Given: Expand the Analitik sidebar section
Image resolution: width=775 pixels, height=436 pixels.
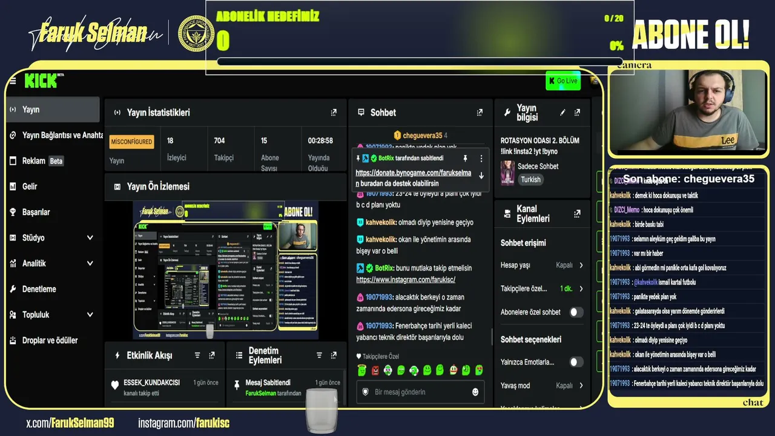Looking at the screenshot, I should click(x=90, y=263).
